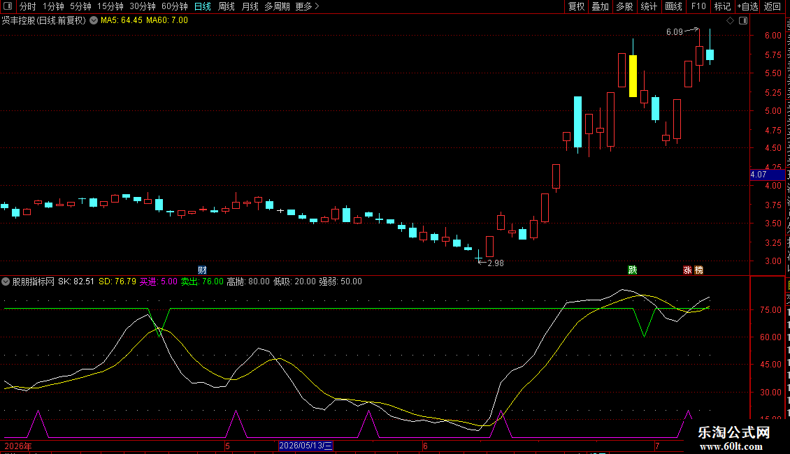Add stock with +自选 button
The height and width of the screenshot is (454, 790).
[x=747, y=6]
